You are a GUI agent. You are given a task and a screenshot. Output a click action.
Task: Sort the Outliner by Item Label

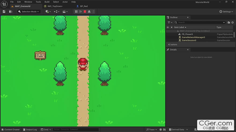[179, 27]
